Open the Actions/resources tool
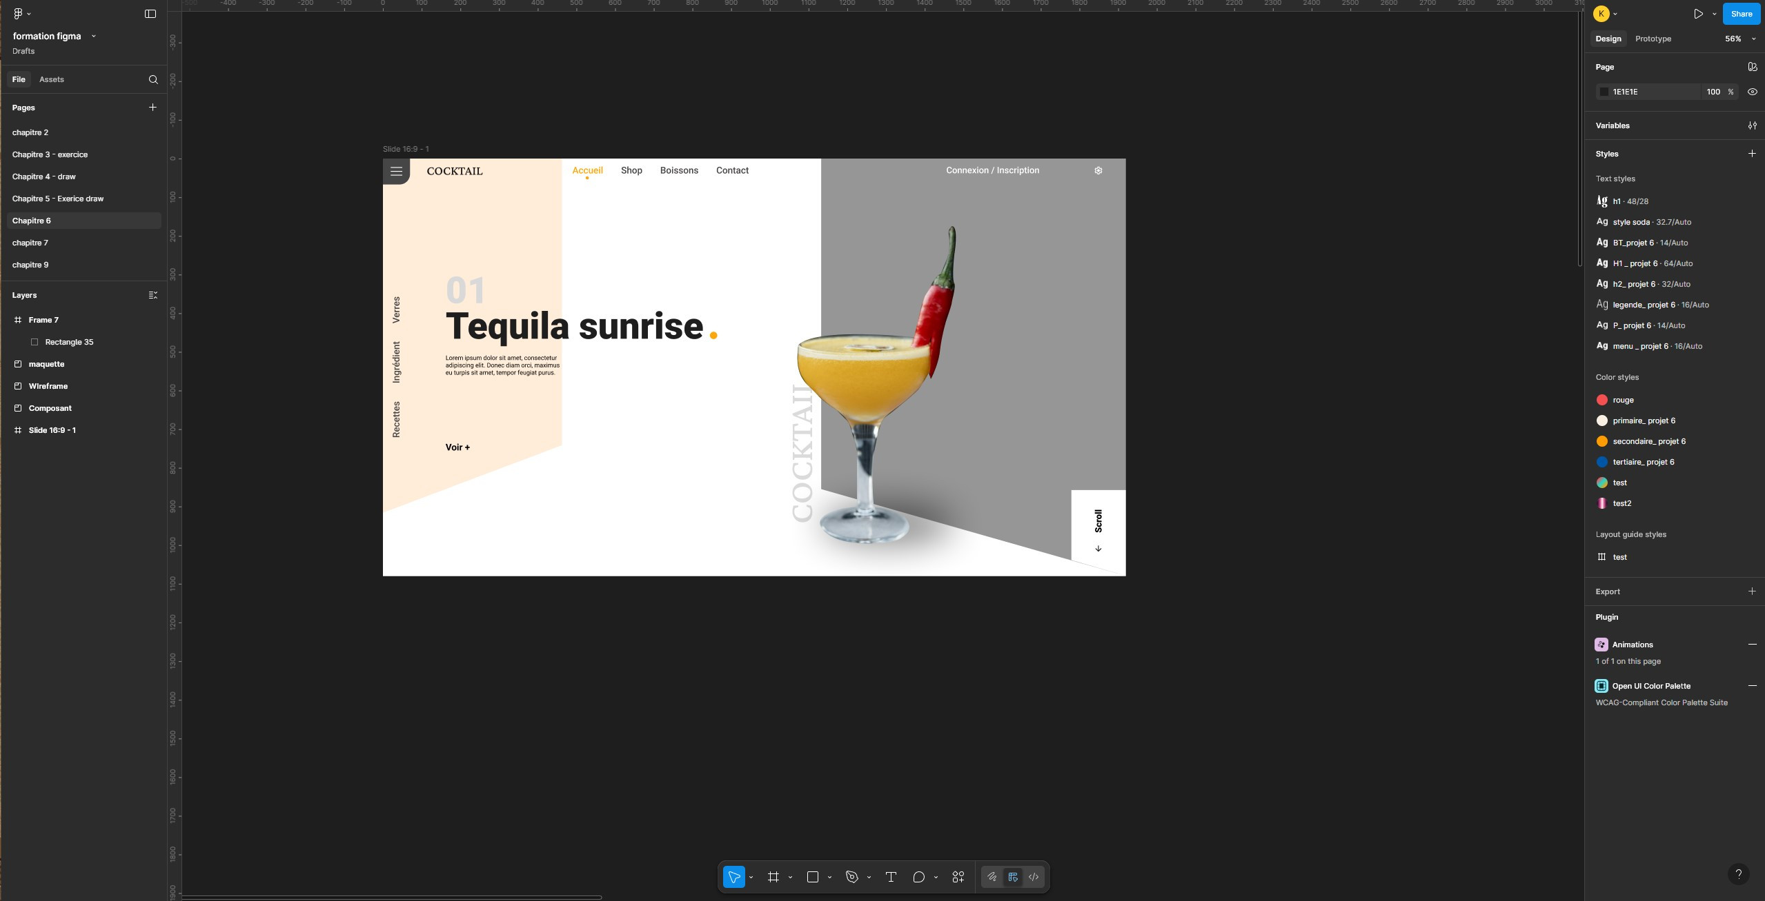Image resolution: width=1765 pixels, height=901 pixels. (958, 877)
